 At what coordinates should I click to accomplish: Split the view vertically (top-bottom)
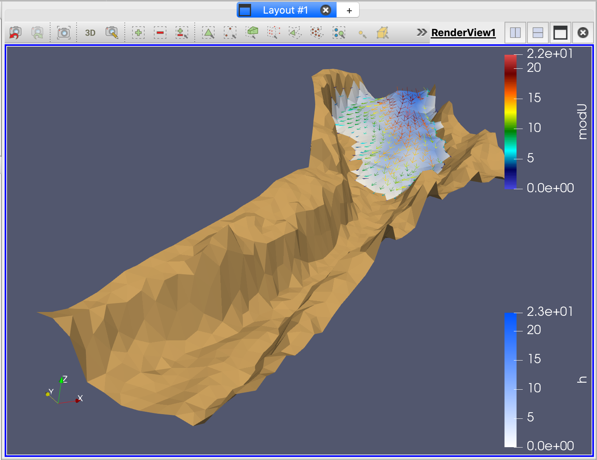point(538,33)
